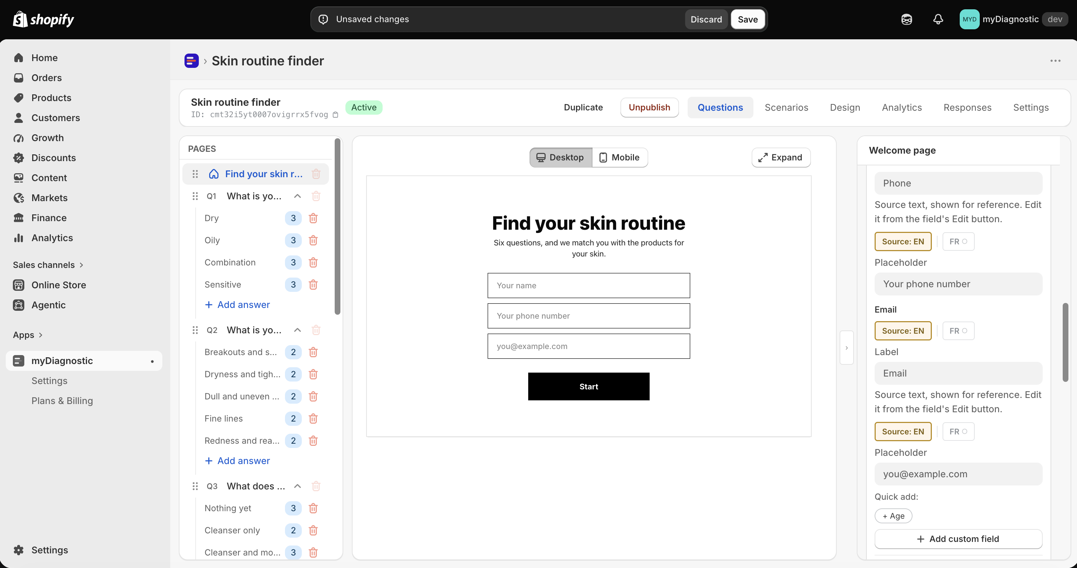Select FR language above the Email placeholder
The width and height of the screenshot is (1077, 568).
(958, 432)
